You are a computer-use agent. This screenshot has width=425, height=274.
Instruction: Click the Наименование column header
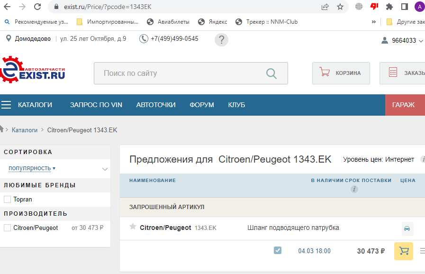pos(153,181)
